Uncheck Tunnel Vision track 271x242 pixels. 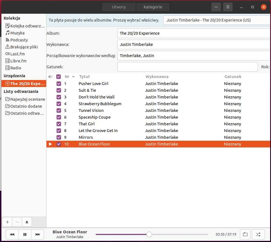[x=59, y=111]
